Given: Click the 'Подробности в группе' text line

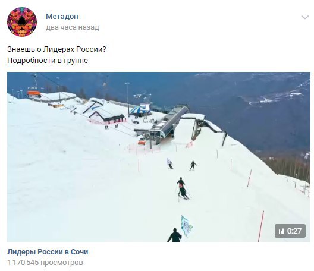Looking at the screenshot, I should coord(48,61).
